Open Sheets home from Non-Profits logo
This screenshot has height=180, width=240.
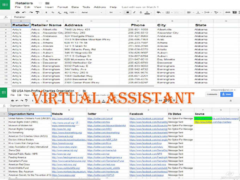(x=4, y=92)
